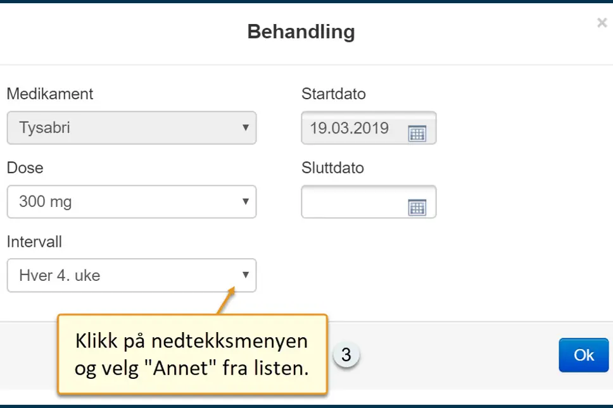Open the Medikament dropdown showing Tysabri

(x=127, y=128)
